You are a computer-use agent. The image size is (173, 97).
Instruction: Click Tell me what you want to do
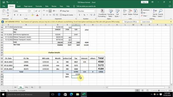(86, 6)
